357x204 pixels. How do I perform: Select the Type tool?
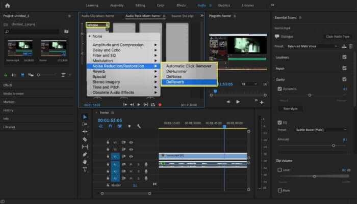pyautogui.click(x=85, y=169)
